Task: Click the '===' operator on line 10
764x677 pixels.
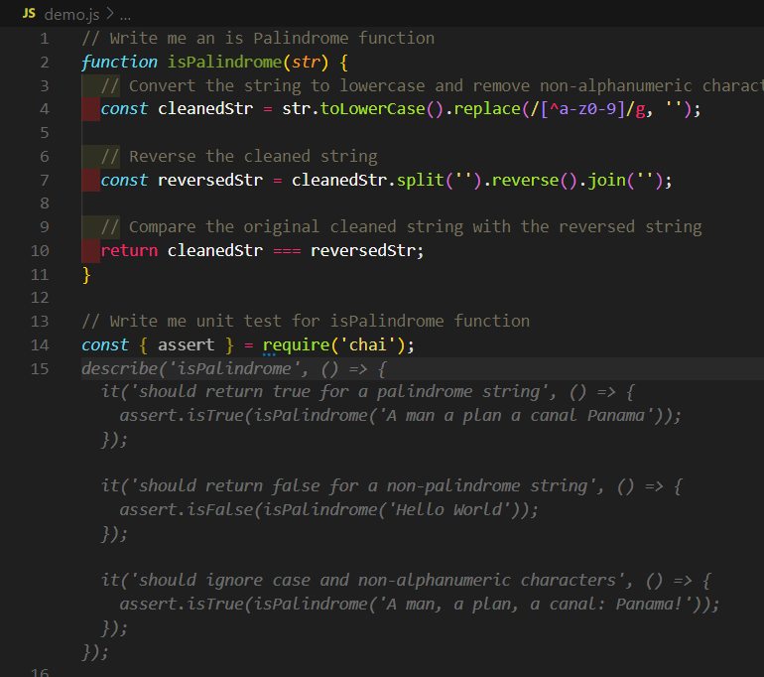Action: (x=287, y=251)
